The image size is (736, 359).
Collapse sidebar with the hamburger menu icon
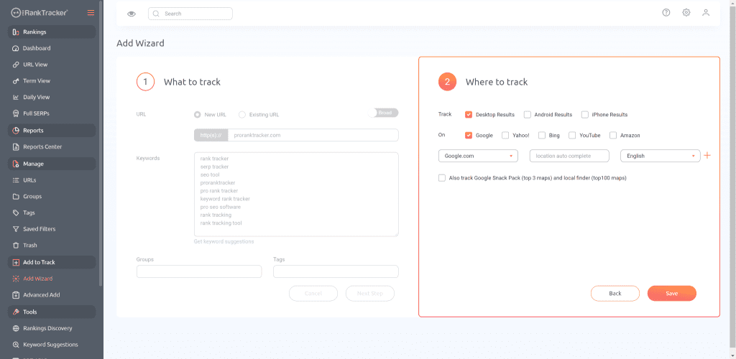pos(91,13)
